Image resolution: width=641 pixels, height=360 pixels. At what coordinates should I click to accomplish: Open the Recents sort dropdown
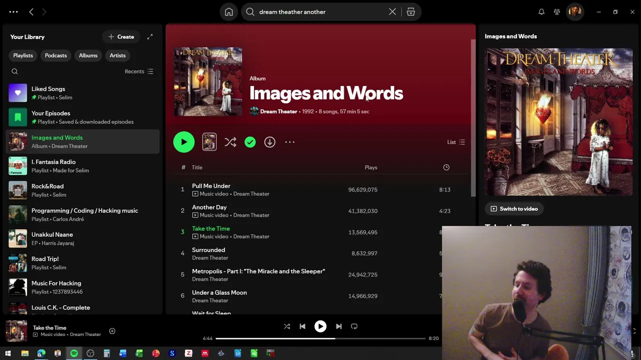[139, 71]
